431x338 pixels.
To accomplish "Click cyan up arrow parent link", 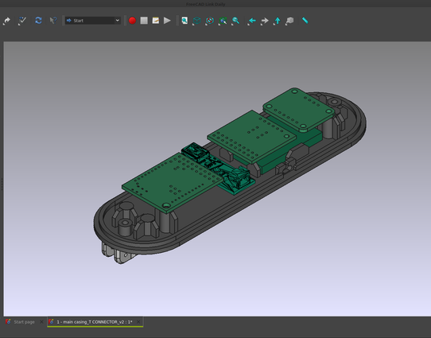I will click(x=278, y=21).
